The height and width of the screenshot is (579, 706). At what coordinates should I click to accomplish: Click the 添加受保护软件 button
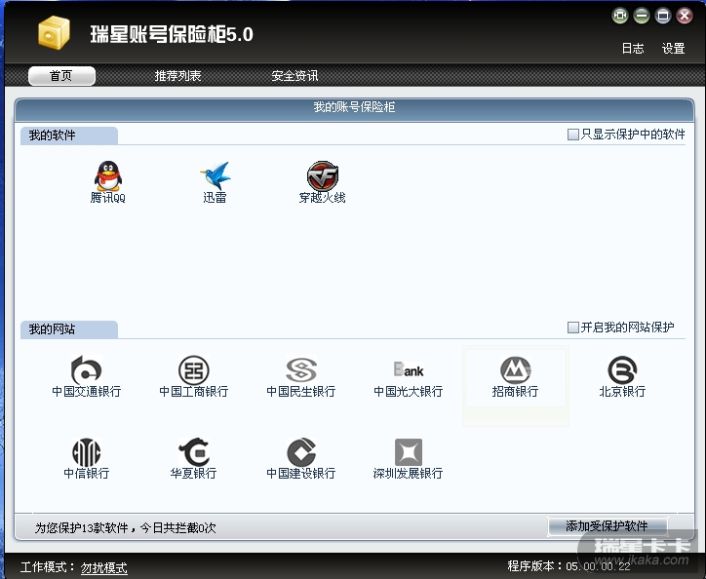tap(608, 526)
